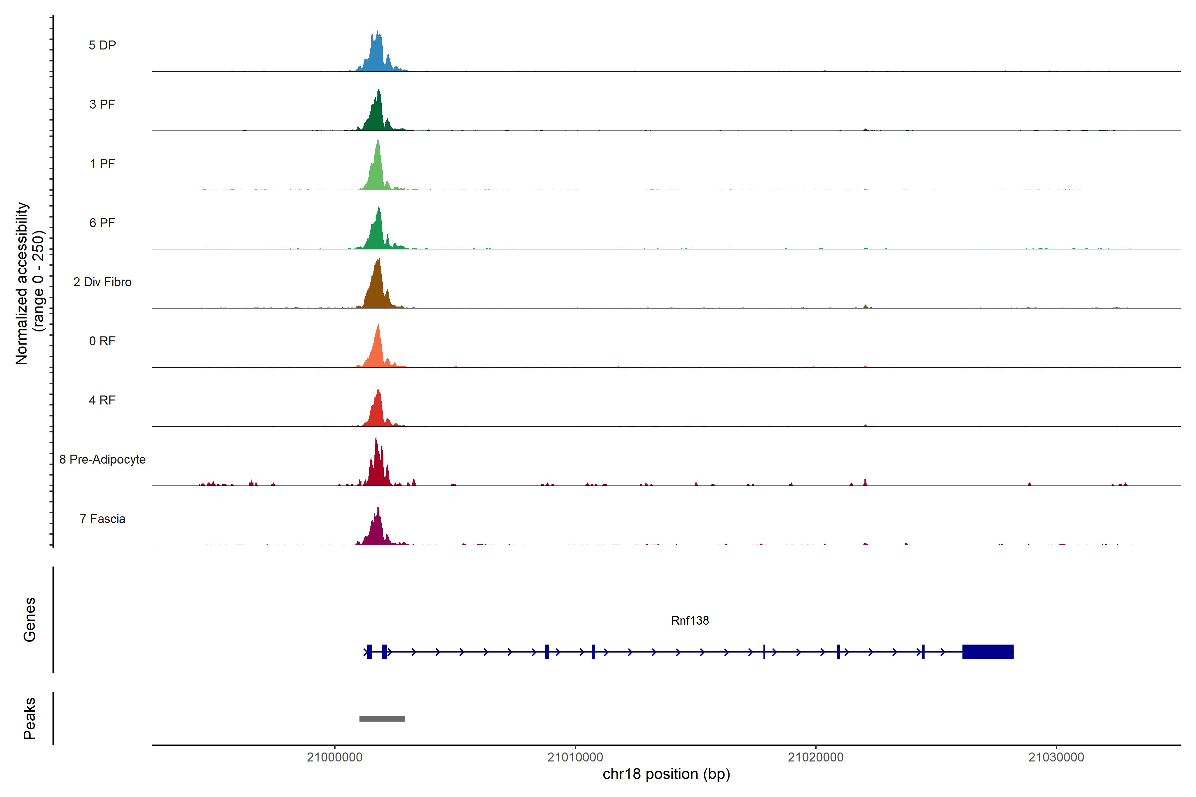The image size is (1196, 797).
Task: Click the gray peak region bar
Action: (x=382, y=719)
